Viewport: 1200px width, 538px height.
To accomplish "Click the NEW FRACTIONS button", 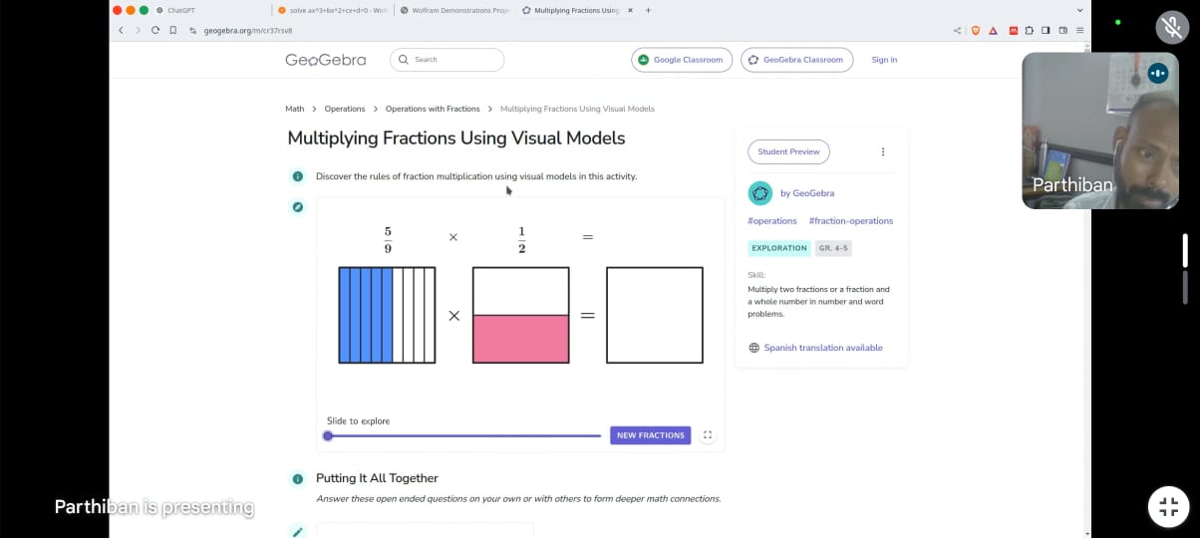I will click(651, 435).
